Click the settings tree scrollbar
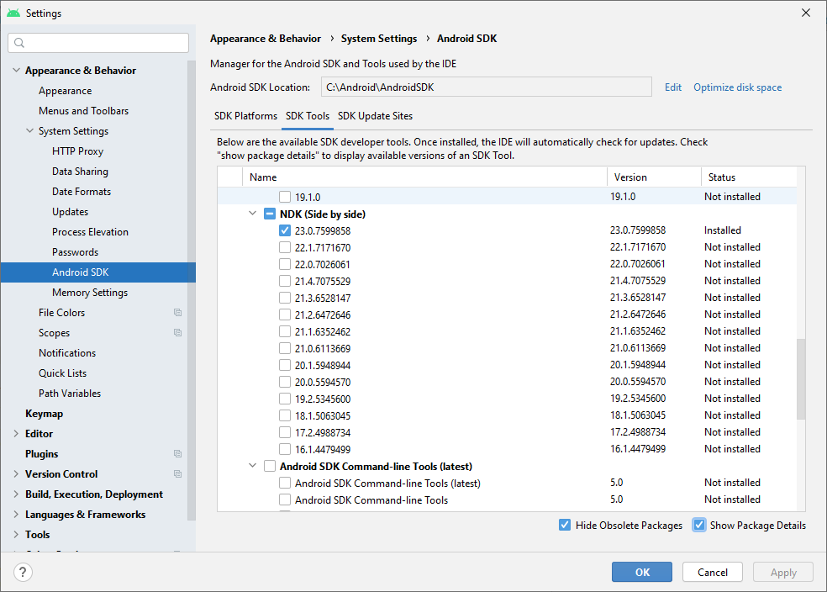827x592 pixels. click(192, 290)
